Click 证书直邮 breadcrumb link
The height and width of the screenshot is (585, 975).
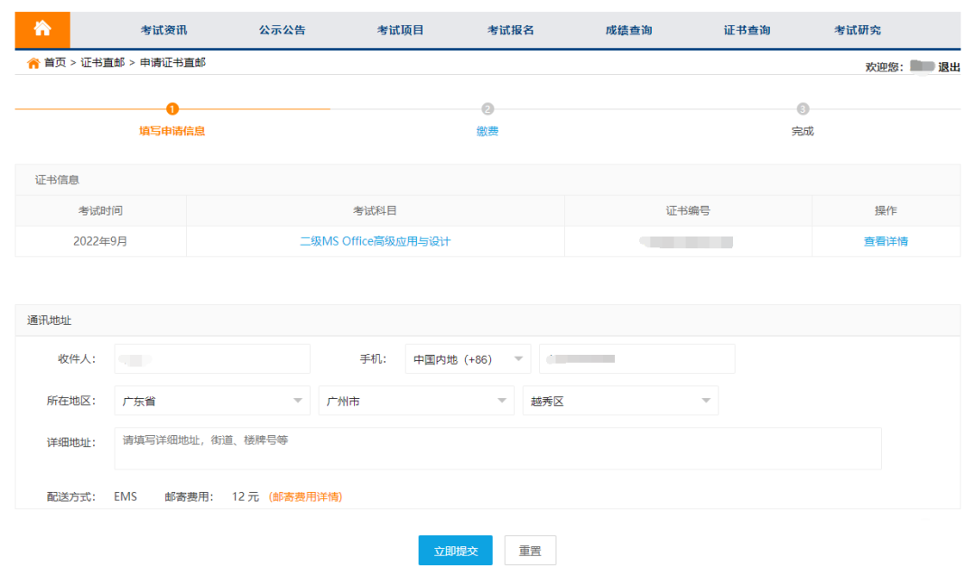103,62
